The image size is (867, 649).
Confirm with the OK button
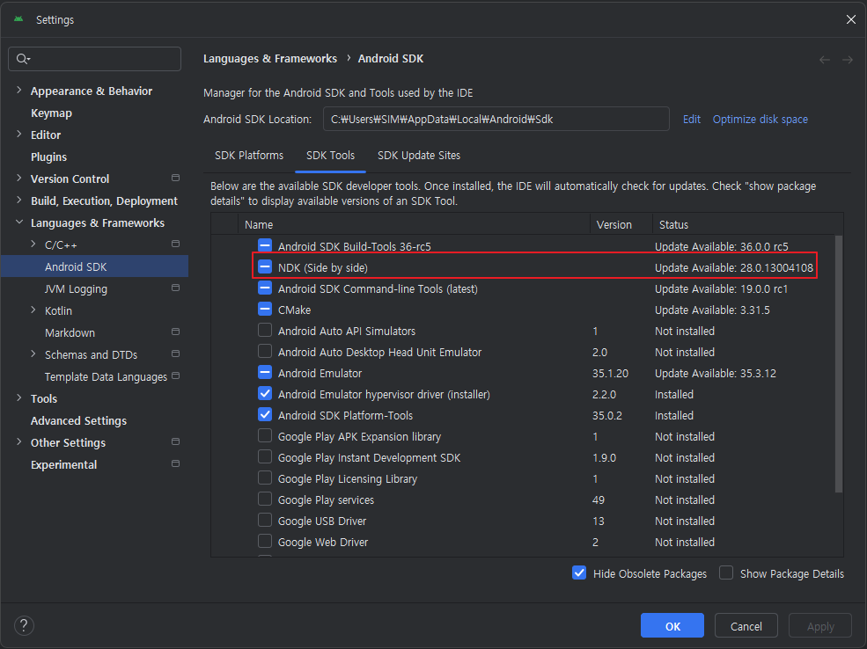coord(672,626)
